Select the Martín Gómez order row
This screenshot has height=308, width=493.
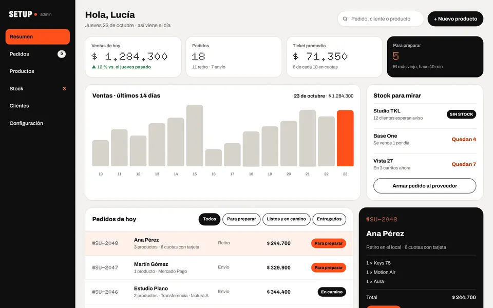[219, 267]
